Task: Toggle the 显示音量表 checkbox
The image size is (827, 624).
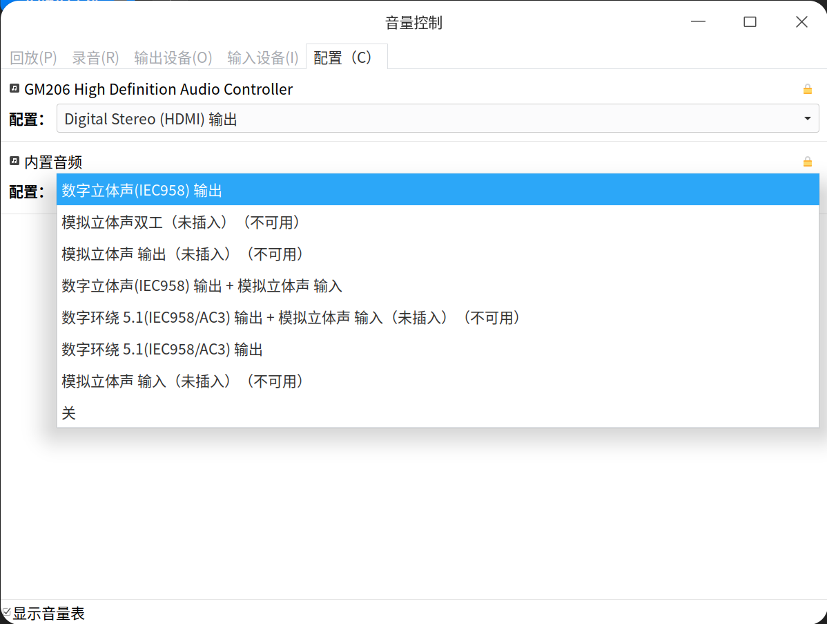Action: pyautogui.click(x=6, y=612)
